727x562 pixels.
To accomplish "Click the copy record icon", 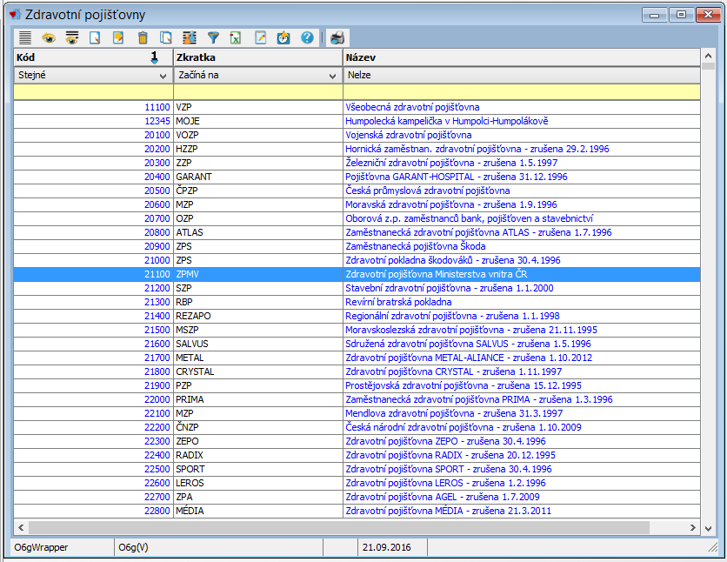I will click(x=166, y=37).
